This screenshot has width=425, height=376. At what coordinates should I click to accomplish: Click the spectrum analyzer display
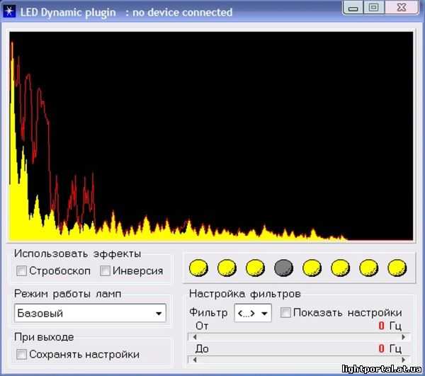pos(211,136)
